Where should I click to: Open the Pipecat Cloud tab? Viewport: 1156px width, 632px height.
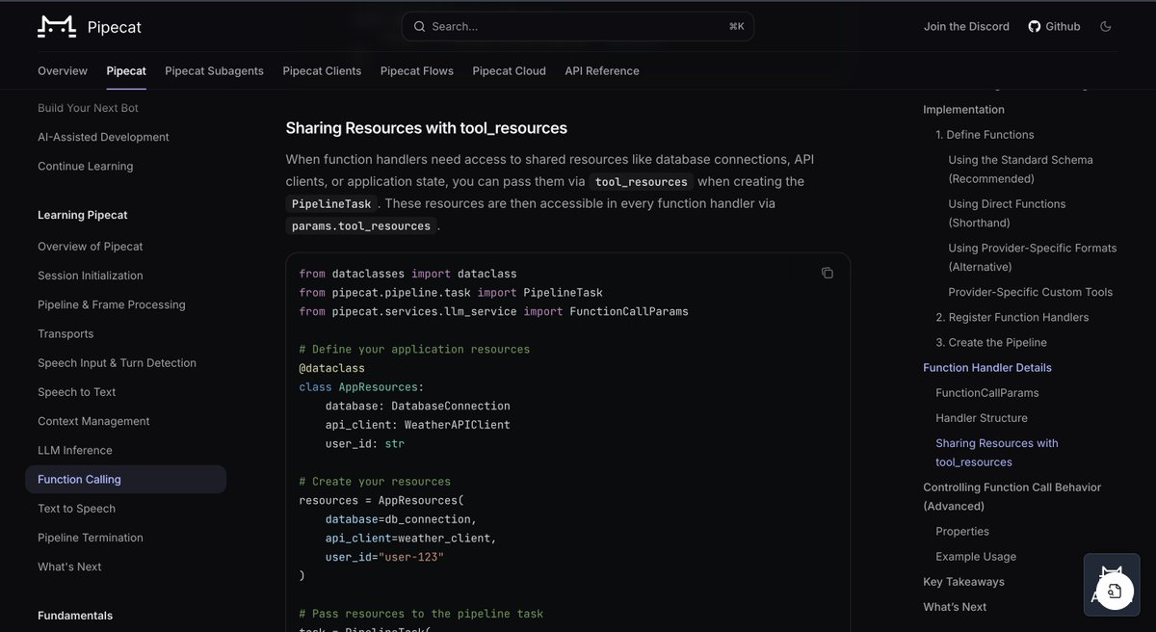510,71
